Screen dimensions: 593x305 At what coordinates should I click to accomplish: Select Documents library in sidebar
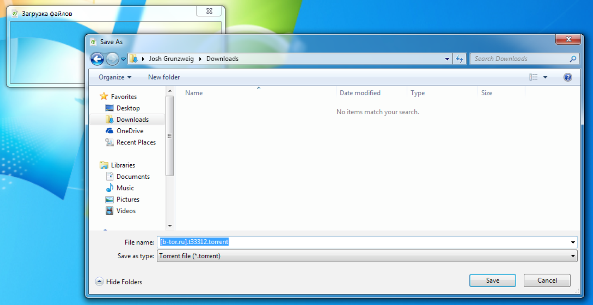pyautogui.click(x=133, y=177)
